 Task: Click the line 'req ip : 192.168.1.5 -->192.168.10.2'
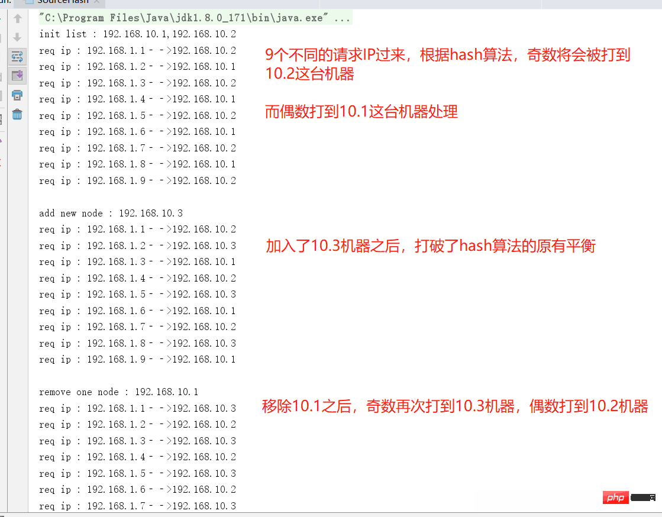138,115
